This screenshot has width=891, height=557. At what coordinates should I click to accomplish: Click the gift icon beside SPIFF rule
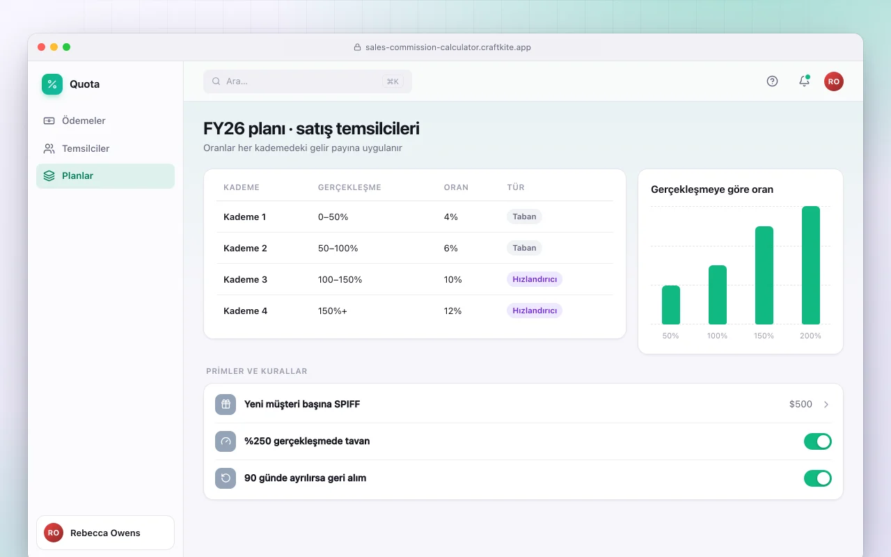226,405
